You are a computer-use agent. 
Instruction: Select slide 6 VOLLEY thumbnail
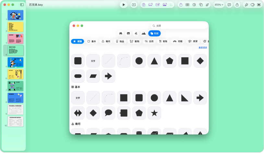point(16,74)
